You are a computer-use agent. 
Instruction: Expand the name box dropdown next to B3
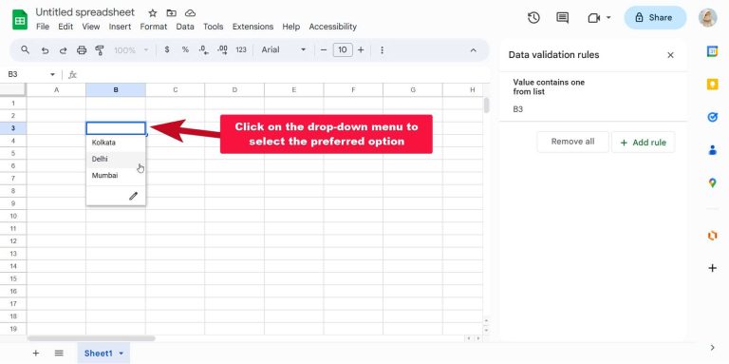[x=52, y=74]
